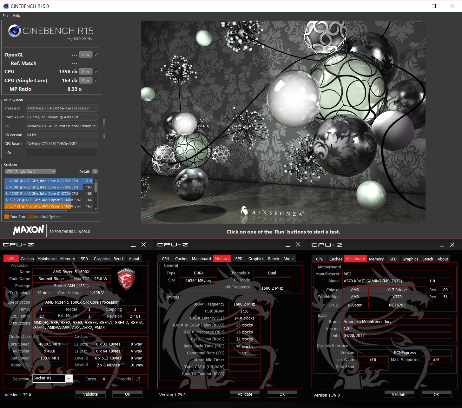
Task: Close the first CPU-Z window (CPU tab)
Action: (144, 245)
